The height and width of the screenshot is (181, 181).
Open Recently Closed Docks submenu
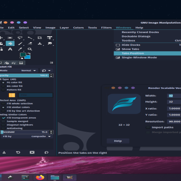click(x=148, y=32)
